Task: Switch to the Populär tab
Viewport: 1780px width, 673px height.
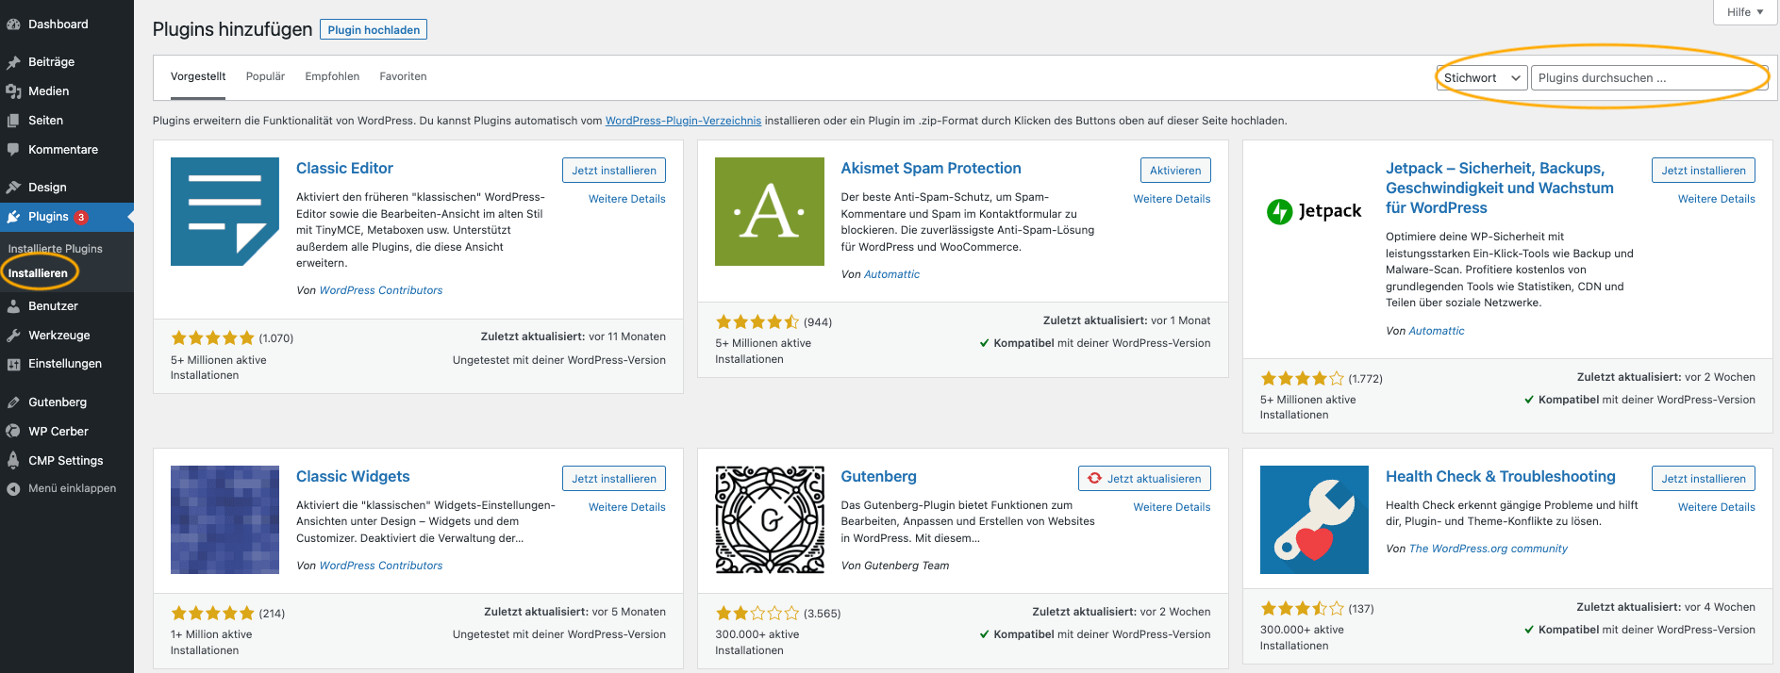Action: (x=265, y=76)
